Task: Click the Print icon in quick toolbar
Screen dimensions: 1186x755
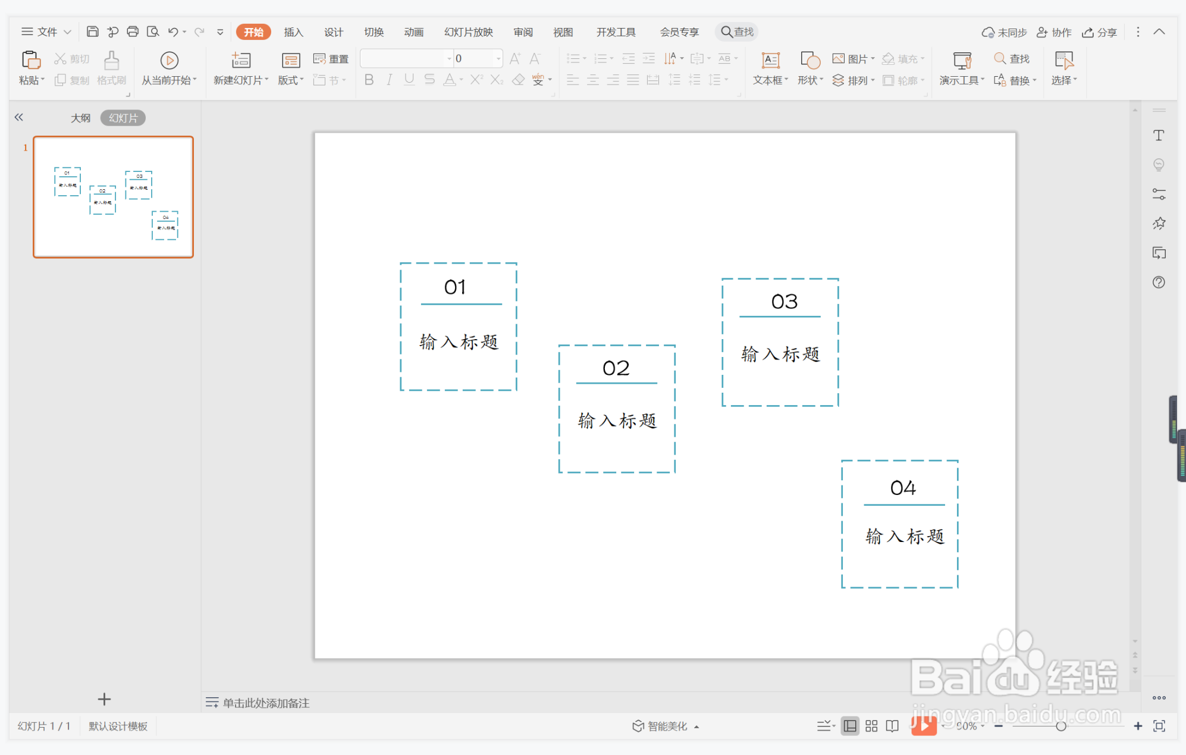Action: (133, 32)
